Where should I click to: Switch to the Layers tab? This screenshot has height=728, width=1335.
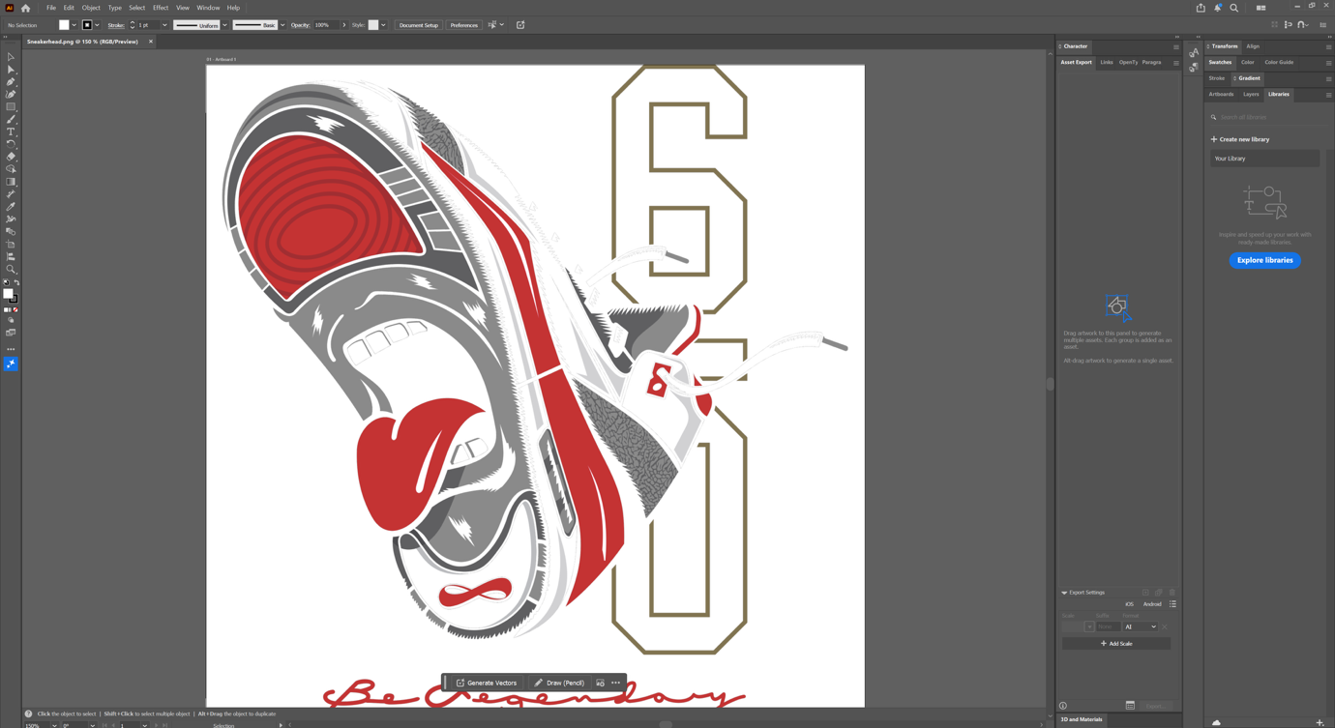tap(1251, 95)
